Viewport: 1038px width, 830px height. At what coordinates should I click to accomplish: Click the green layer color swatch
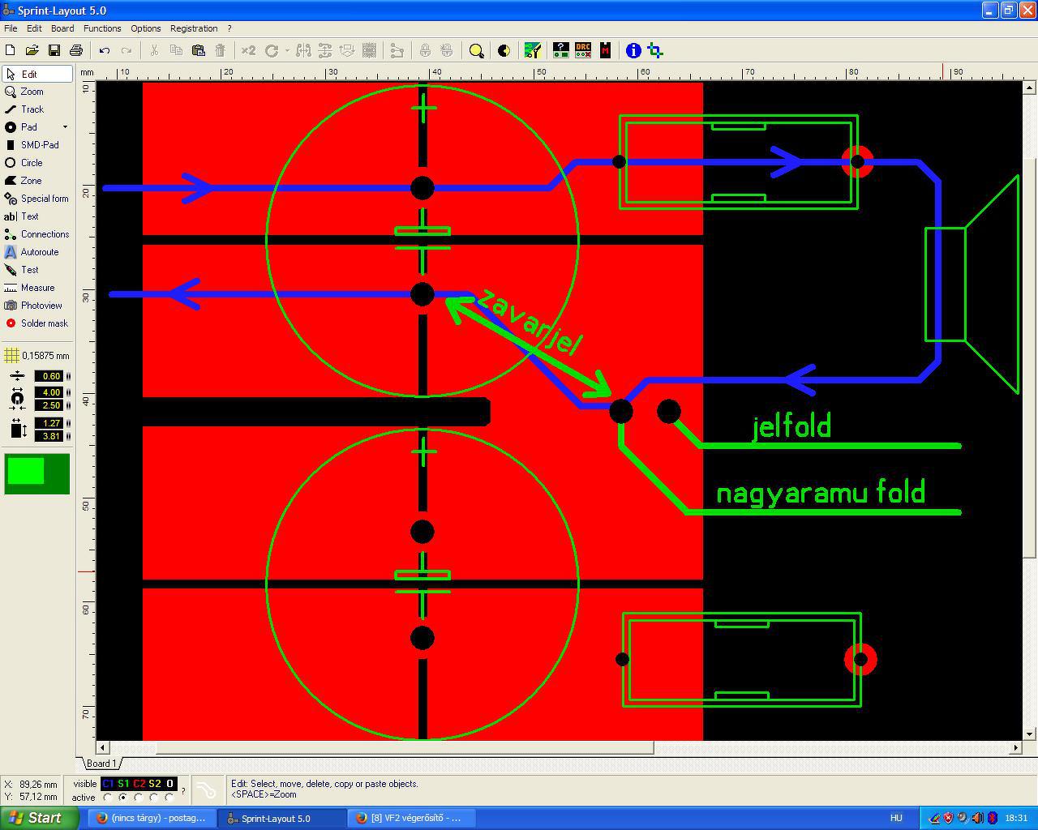[37, 474]
